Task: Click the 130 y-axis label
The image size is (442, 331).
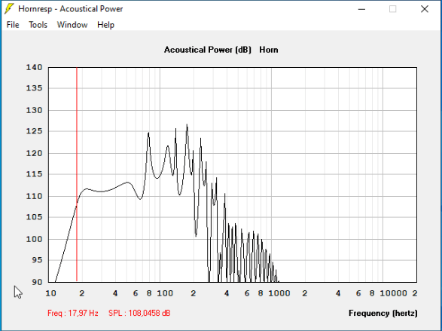Action: pyautogui.click(x=34, y=110)
